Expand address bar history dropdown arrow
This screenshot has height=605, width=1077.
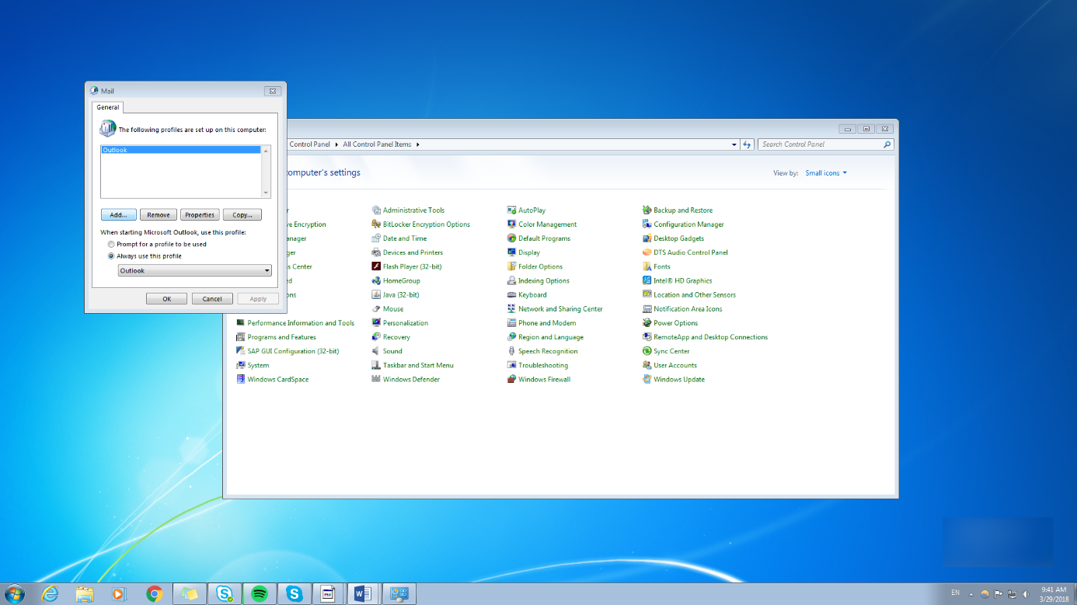pyautogui.click(x=734, y=144)
